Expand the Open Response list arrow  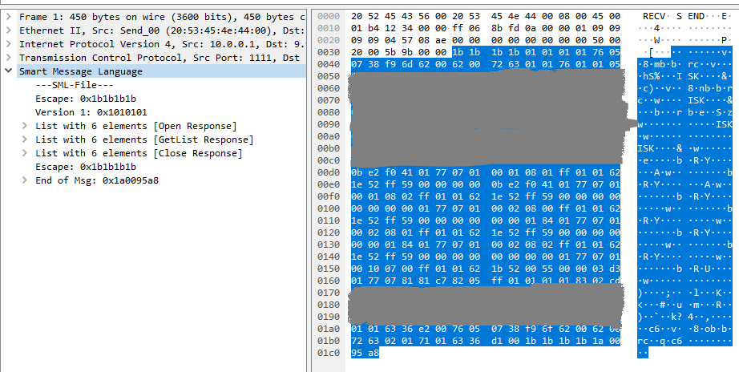click(x=26, y=126)
